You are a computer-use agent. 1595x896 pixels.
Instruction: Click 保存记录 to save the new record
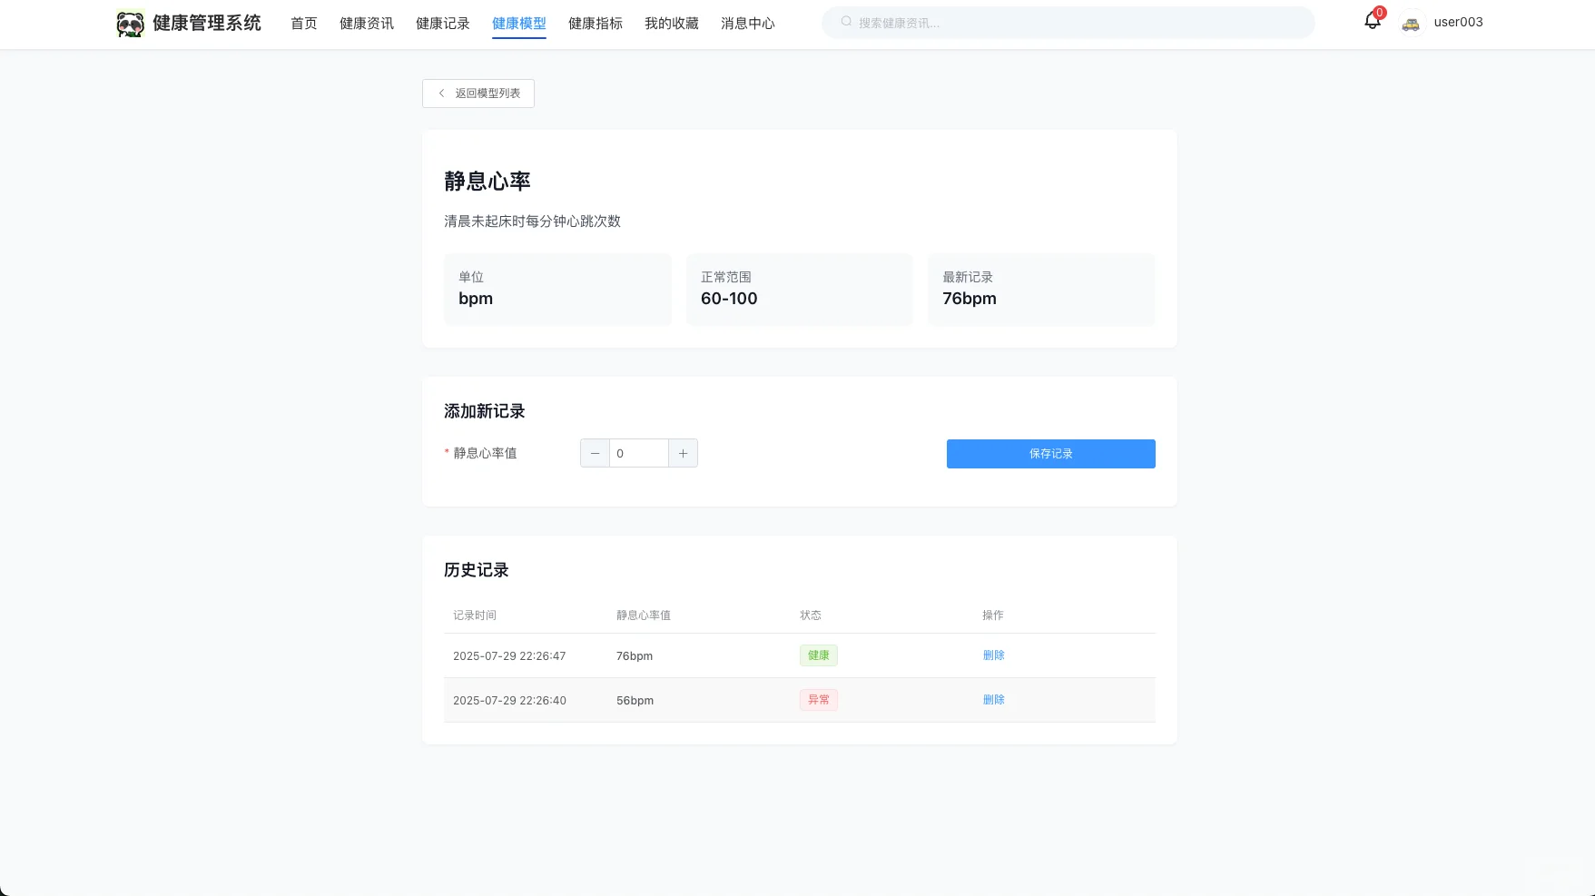coord(1050,453)
